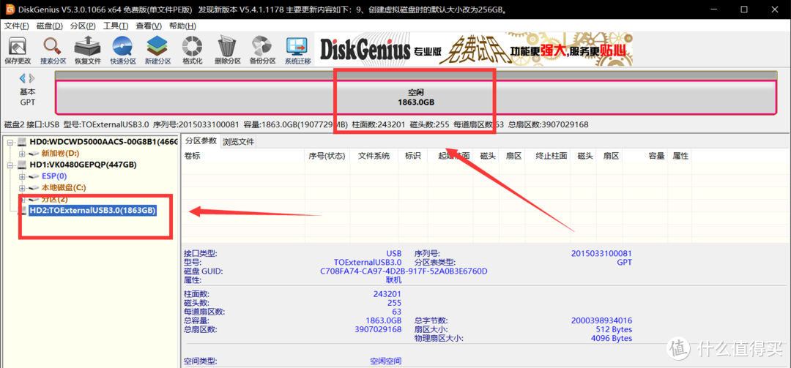Click the 空闲 1863.0GB free space bar
This screenshot has height=368, width=791.
(x=416, y=97)
